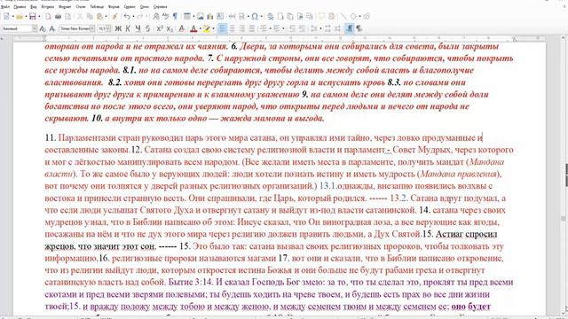Center the paragraph horizontally
The image size is (568, 319).
coord(232,28)
